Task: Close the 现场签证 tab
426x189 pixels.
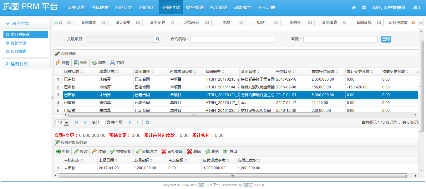Action: pos(207,22)
